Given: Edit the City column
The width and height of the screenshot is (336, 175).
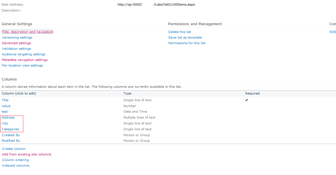Looking at the screenshot, I should [5, 123].
